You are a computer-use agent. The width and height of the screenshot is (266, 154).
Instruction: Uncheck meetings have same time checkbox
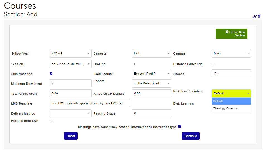(x=180, y=127)
